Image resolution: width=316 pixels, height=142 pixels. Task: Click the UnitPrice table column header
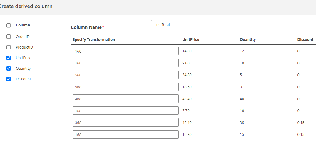(190, 40)
